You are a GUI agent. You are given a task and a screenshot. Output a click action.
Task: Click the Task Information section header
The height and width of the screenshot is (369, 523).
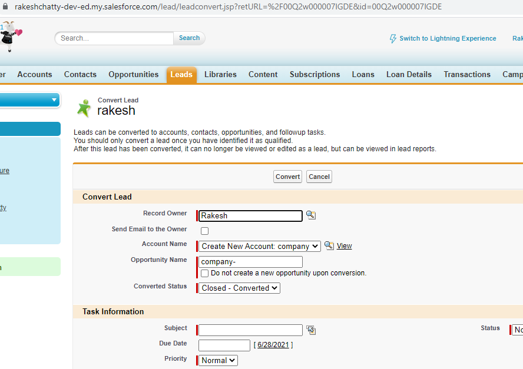[113, 311]
